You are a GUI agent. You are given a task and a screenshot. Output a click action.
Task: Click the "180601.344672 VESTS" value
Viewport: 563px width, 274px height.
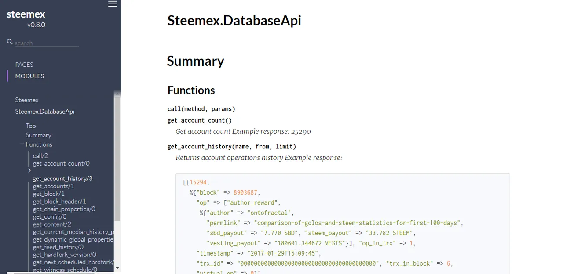point(310,243)
